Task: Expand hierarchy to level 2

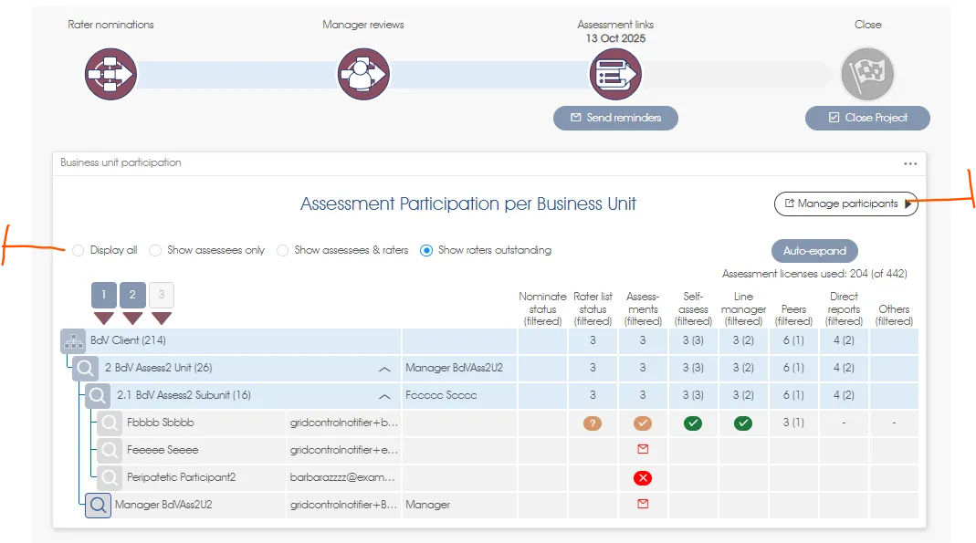Action: tap(132, 296)
